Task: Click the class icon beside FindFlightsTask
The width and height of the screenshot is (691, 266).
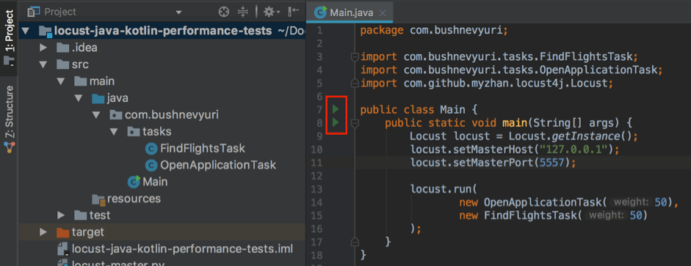Action: tap(151, 149)
